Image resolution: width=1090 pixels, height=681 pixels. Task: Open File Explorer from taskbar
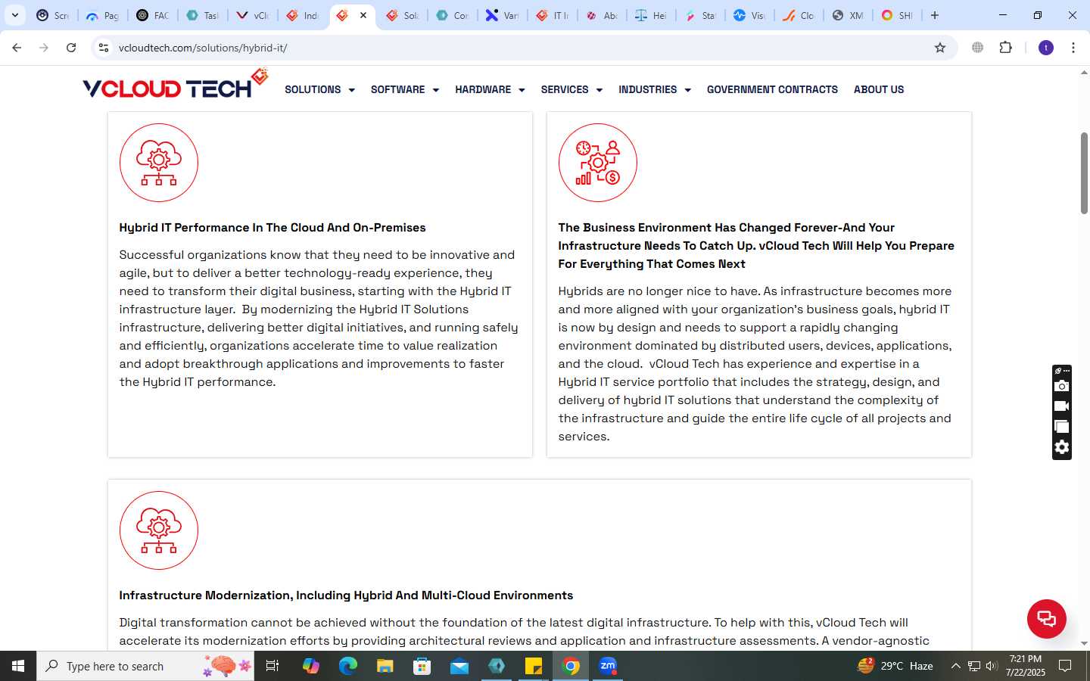coord(385,666)
